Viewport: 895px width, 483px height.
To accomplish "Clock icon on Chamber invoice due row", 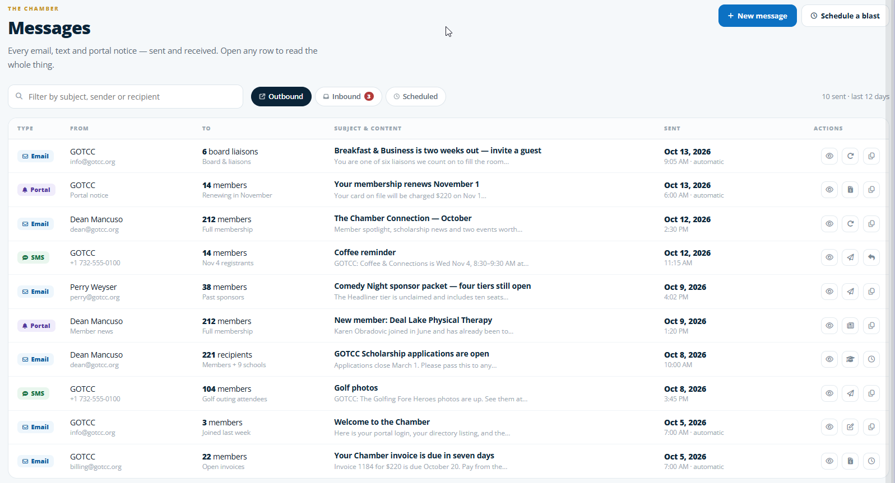I will point(871,461).
